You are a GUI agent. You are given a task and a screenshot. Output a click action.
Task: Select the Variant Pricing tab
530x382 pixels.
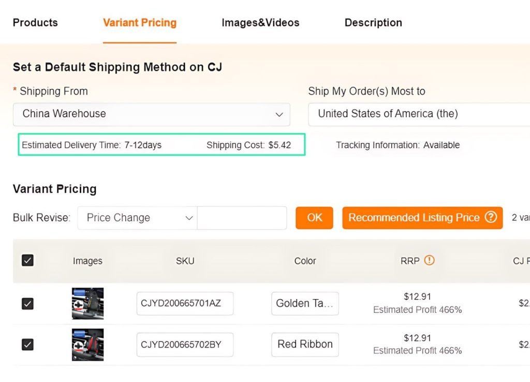[140, 23]
